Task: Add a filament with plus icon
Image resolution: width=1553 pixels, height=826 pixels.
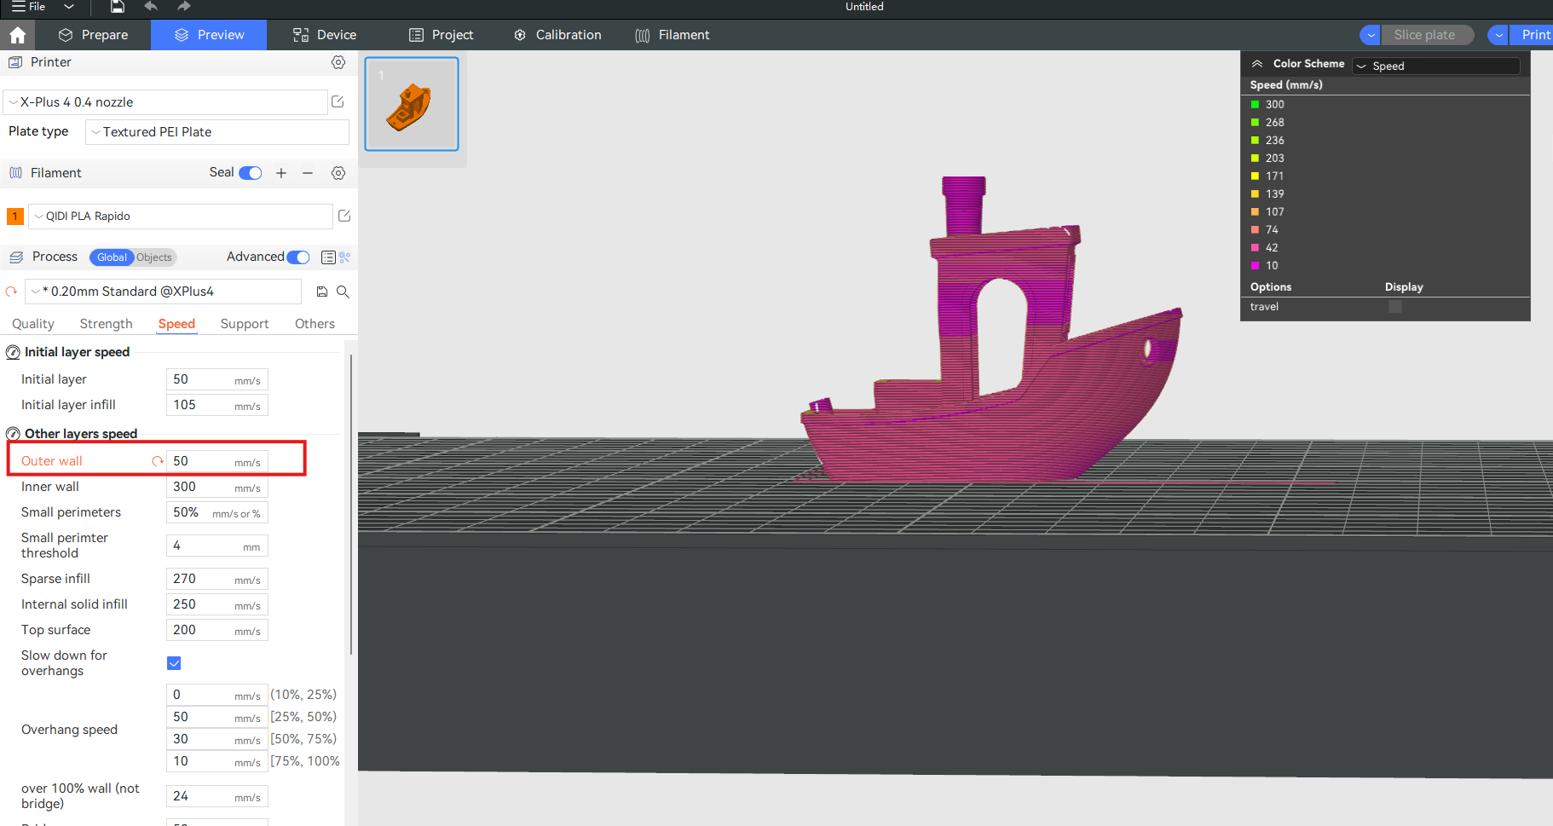Action: point(281,173)
